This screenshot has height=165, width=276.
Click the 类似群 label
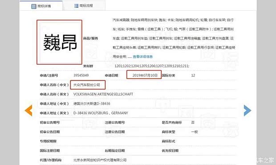point(88,66)
